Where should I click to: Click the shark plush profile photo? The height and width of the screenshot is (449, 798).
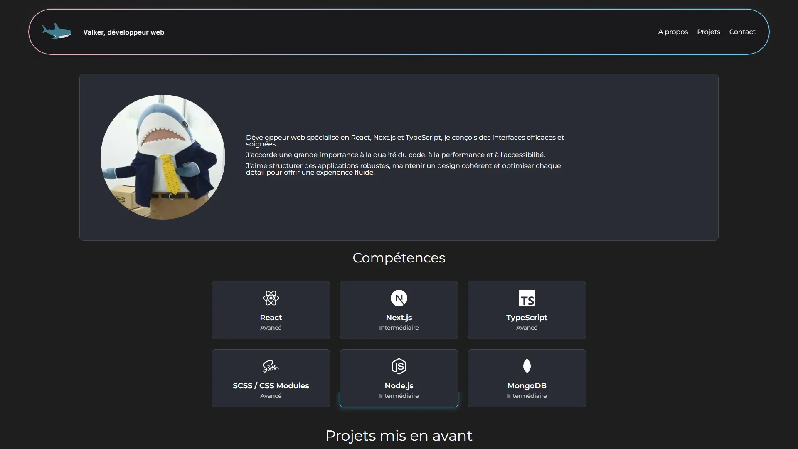(163, 157)
